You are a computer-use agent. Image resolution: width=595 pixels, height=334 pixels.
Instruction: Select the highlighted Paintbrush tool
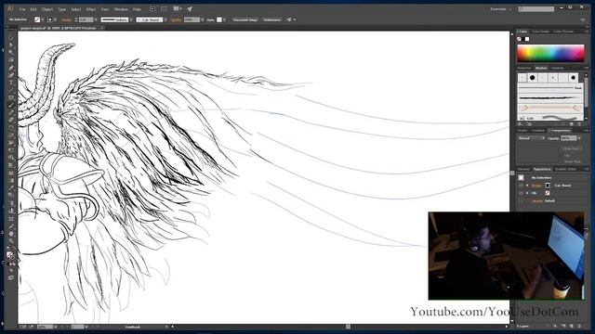click(x=11, y=105)
